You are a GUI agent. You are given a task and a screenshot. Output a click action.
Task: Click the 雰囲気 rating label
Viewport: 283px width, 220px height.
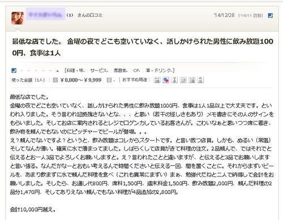(x=121, y=71)
